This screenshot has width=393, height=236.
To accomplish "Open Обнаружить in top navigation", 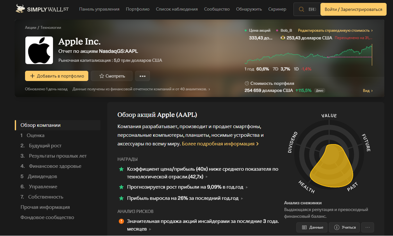I will click(x=249, y=9).
